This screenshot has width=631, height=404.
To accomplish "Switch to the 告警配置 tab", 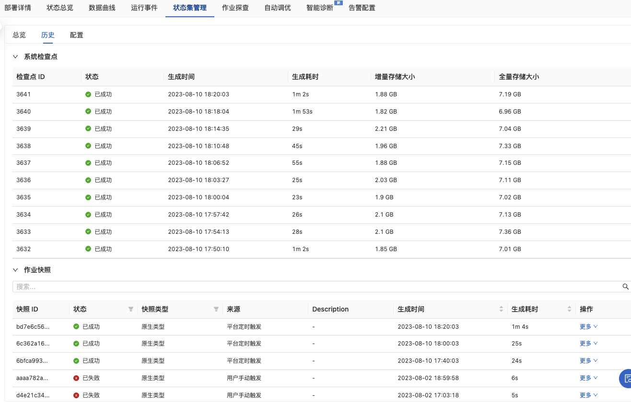I will click(362, 8).
